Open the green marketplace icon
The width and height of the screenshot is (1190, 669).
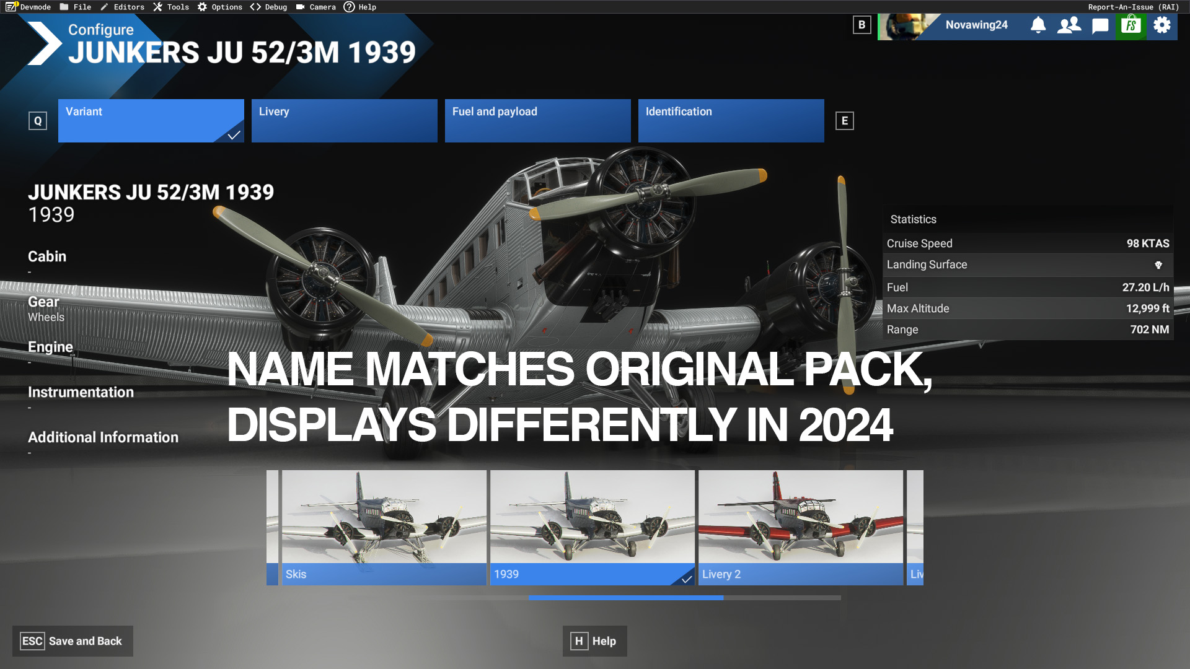pos(1131,26)
